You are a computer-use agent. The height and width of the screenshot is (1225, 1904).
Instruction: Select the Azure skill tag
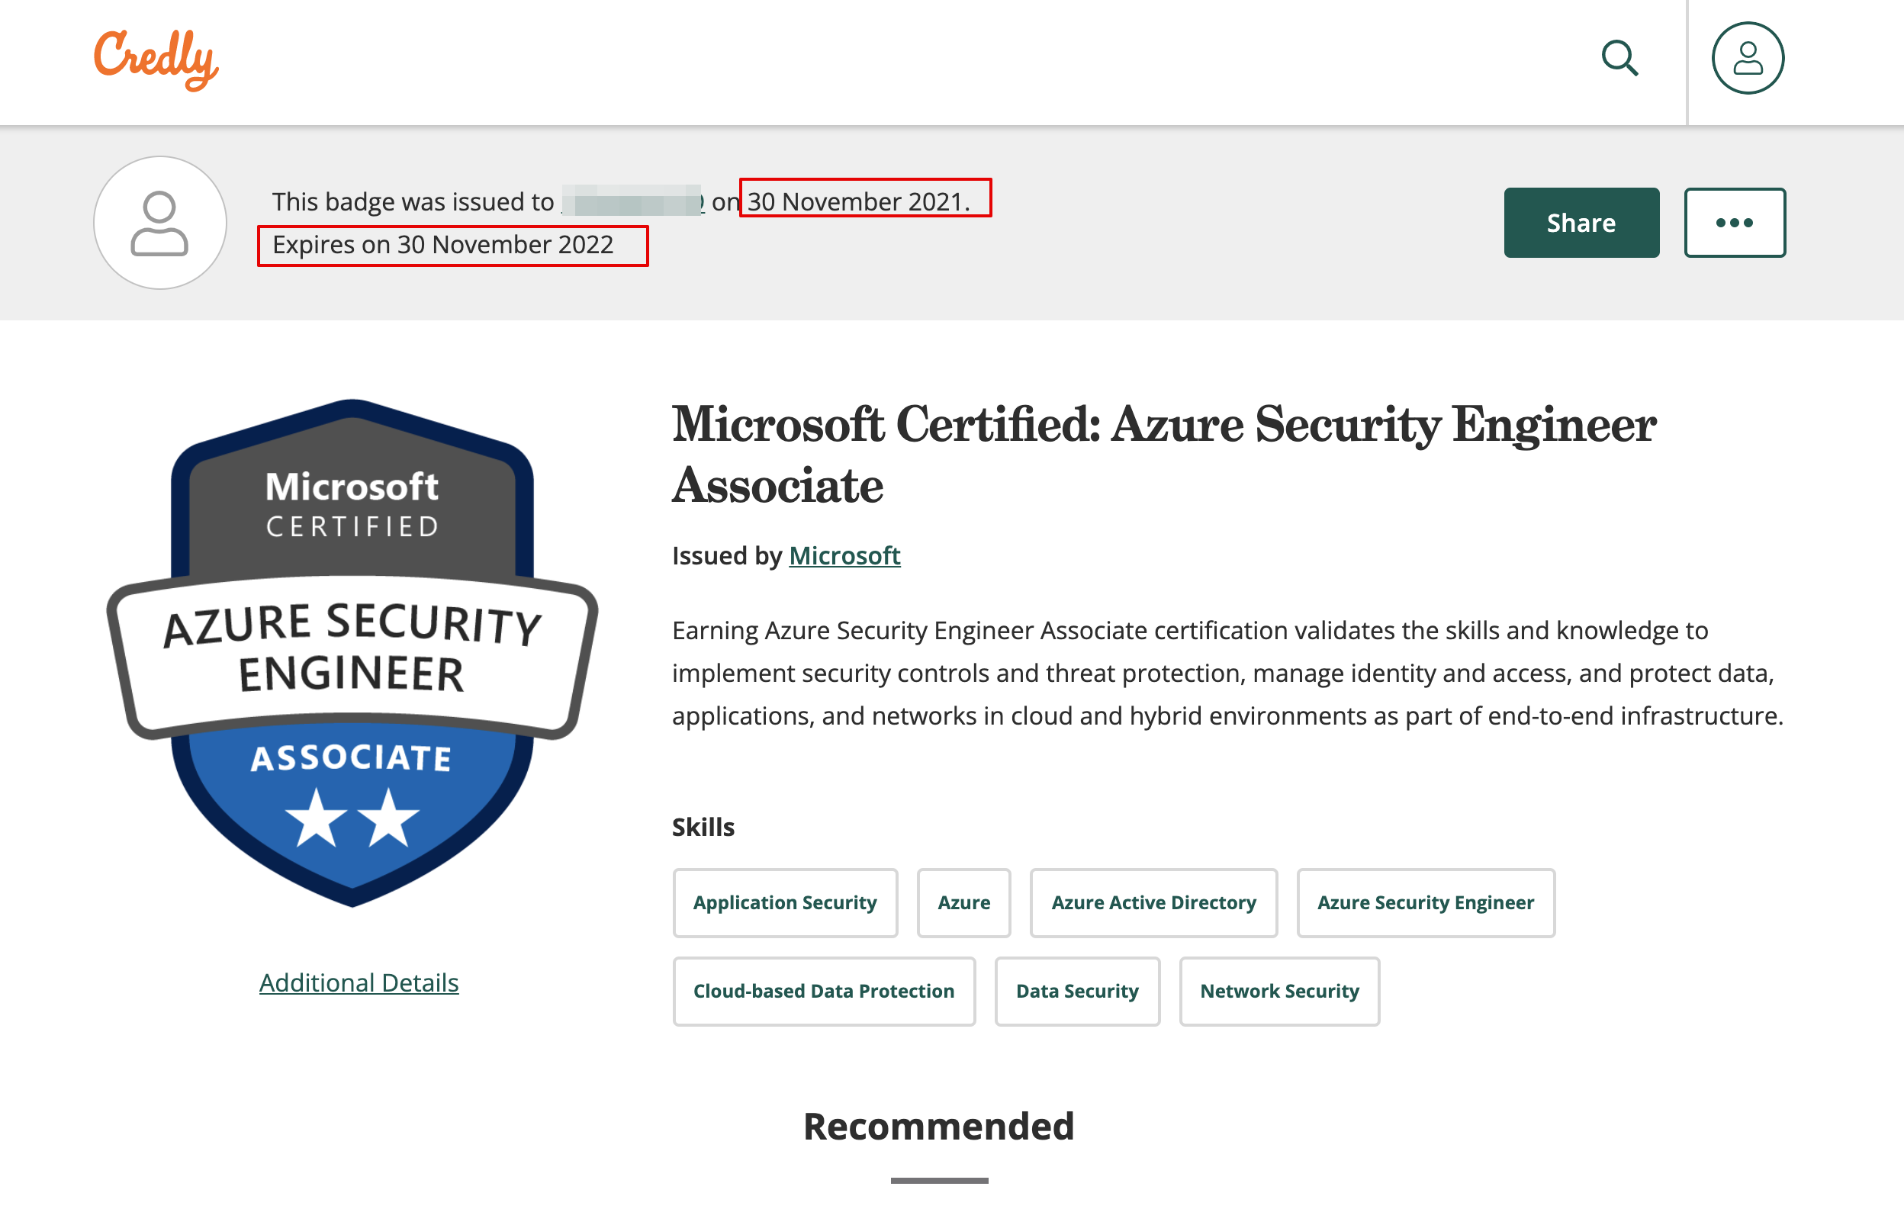point(963,902)
